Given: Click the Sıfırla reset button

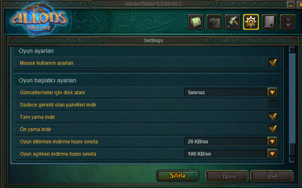Looking at the screenshot, I should pos(177,175).
